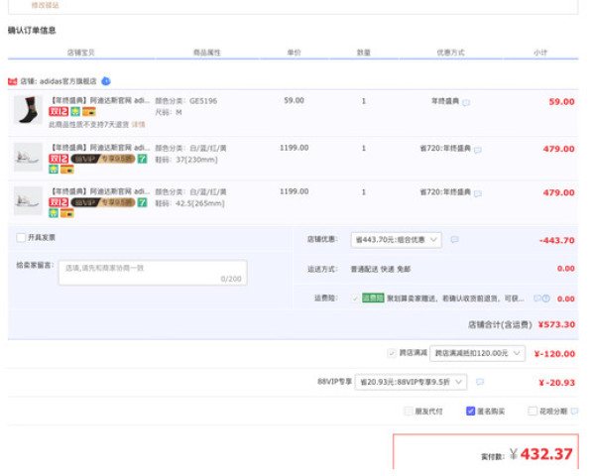Click the 42.5[265mm] shoe size text
This screenshot has height=476, width=595.
(x=200, y=203)
